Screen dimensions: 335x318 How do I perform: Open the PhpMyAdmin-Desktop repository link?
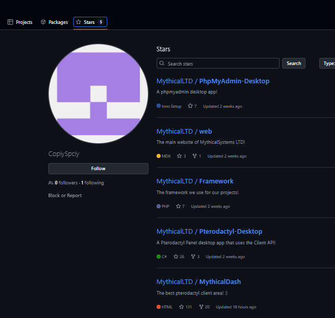234,81
